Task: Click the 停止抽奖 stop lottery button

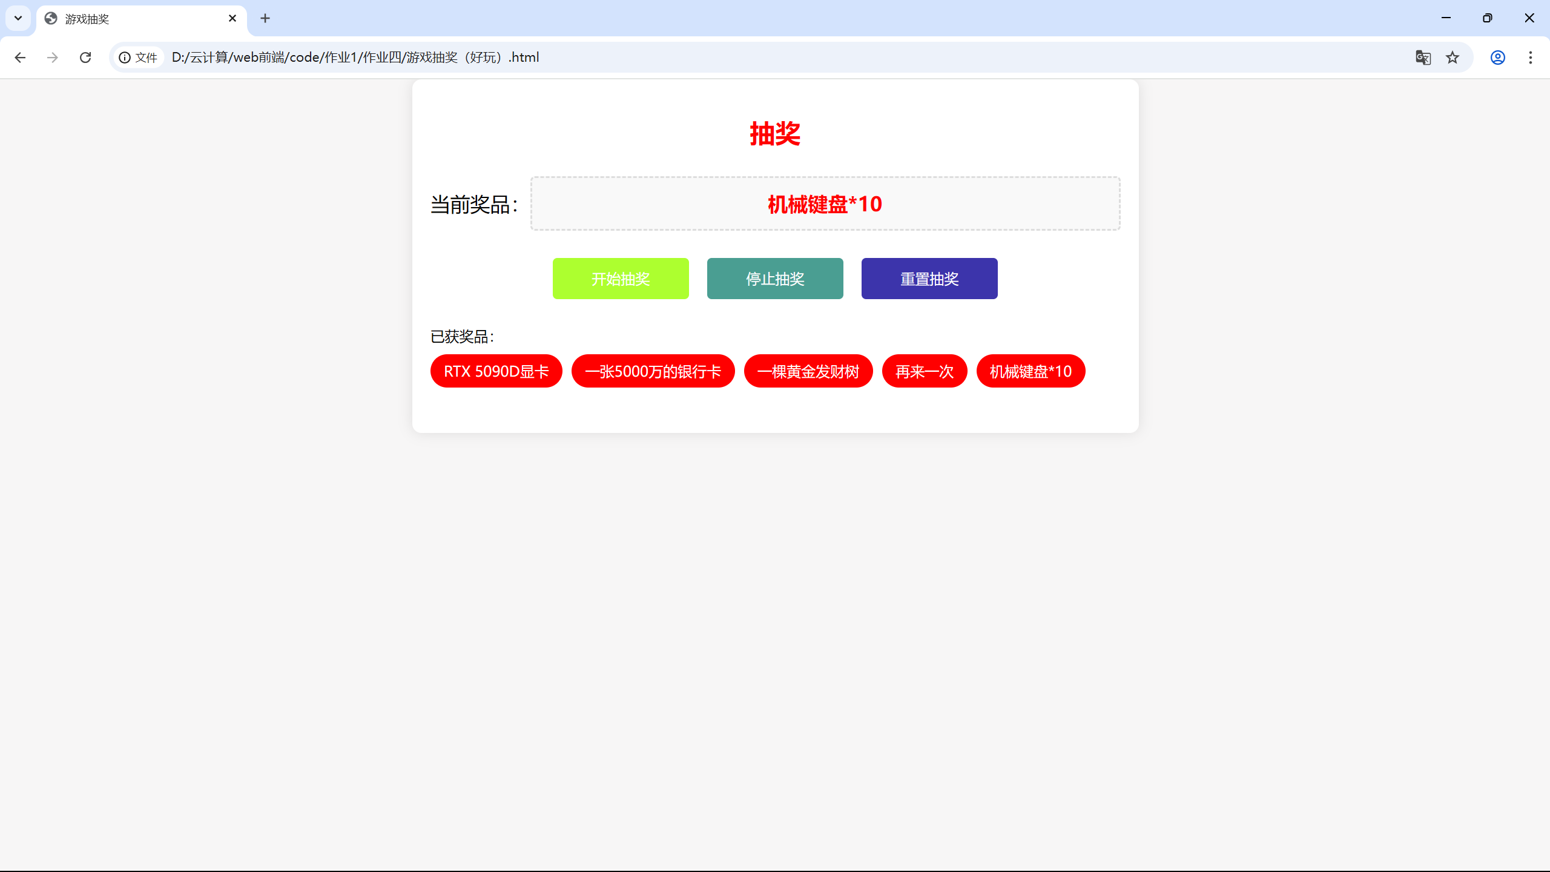Action: pos(775,279)
